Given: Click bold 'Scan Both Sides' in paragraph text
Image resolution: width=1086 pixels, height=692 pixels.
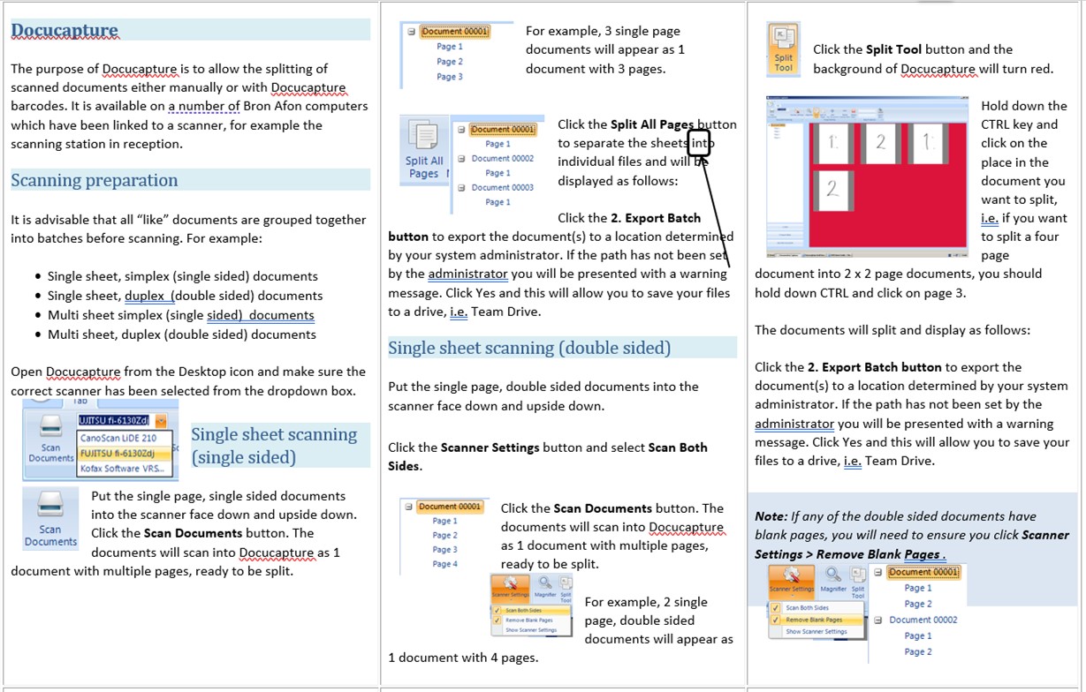Looking at the screenshot, I should coord(548,456).
